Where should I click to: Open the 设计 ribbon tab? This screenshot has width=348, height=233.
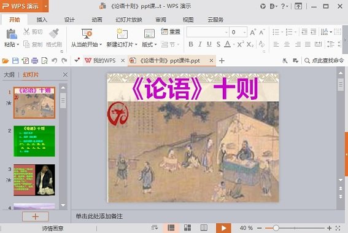click(69, 20)
